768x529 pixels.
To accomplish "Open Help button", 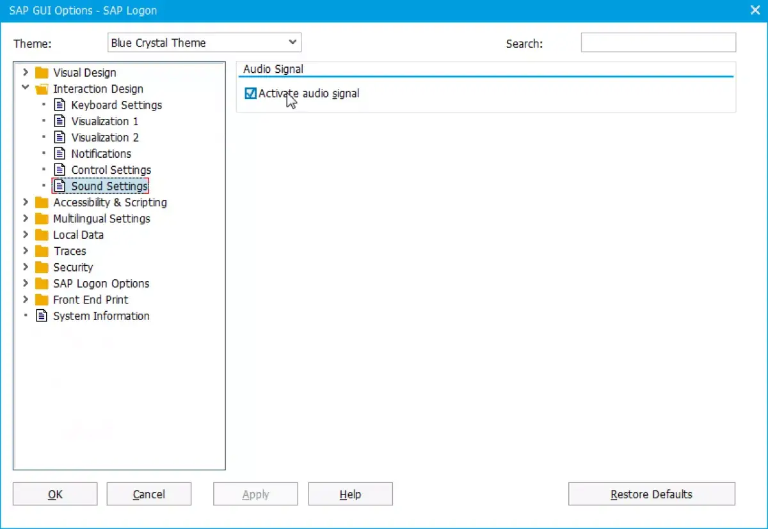I will (x=350, y=494).
